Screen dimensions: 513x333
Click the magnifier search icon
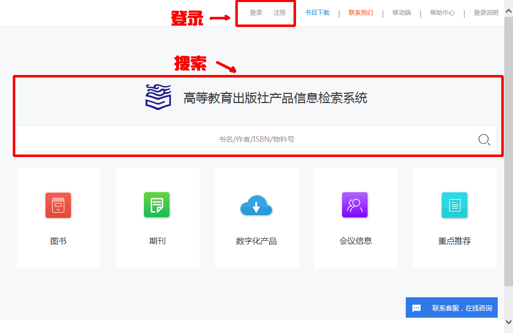click(x=484, y=140)
